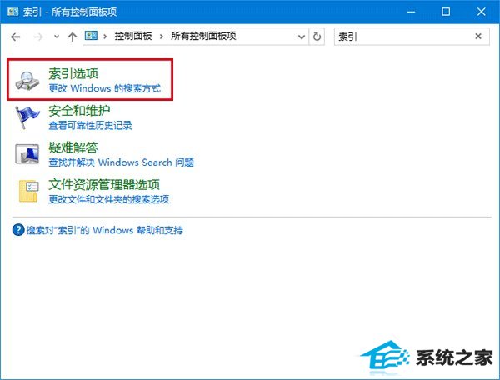Open 文件资源管理器选项 heading link
Image resolution: width=500 pixels, height=380 pixels.
coord(104,184)
